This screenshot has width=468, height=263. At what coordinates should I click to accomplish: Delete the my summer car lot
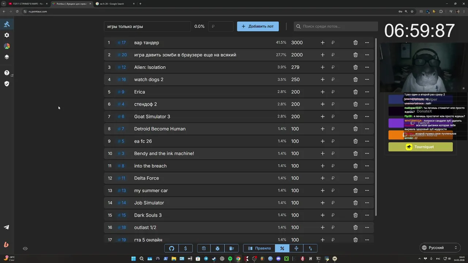tap(355, 191)
